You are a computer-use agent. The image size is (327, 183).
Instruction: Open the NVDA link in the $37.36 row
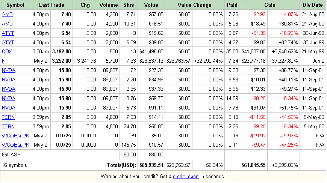click(x=9, y=89)
